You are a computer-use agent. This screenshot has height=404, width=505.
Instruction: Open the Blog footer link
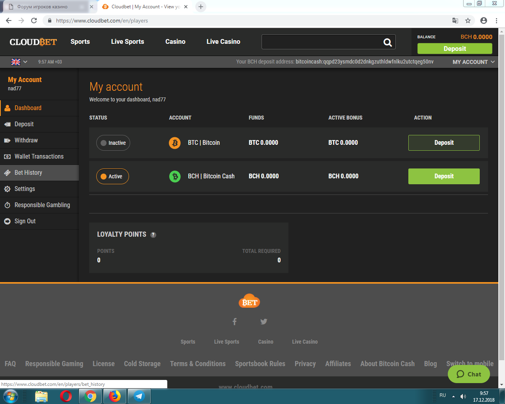430,364
